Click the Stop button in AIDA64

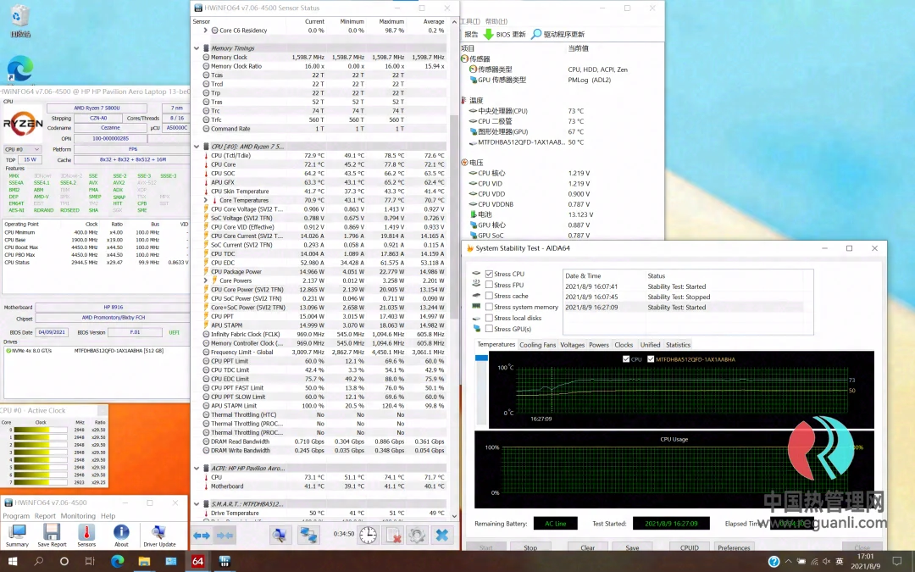[x=530, y=547]
